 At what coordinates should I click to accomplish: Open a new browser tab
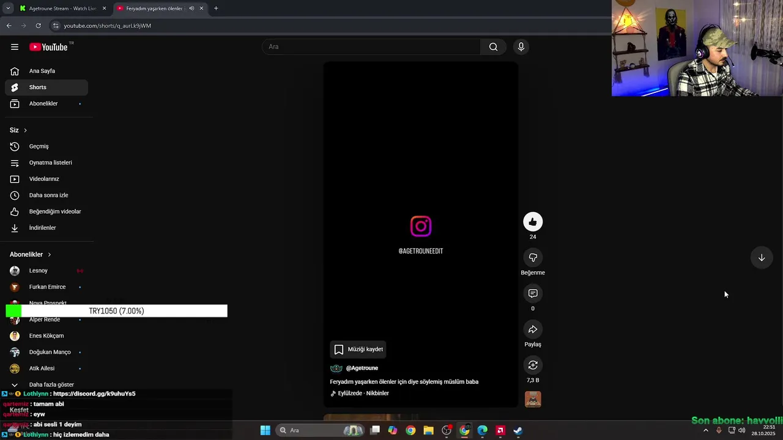point(216,9)
